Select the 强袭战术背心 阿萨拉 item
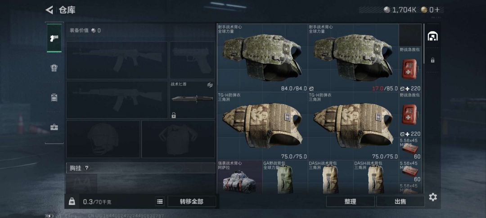This screenshot has width=486, height=218. 239,177
